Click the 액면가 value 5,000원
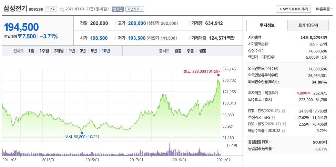 point(313,57)
